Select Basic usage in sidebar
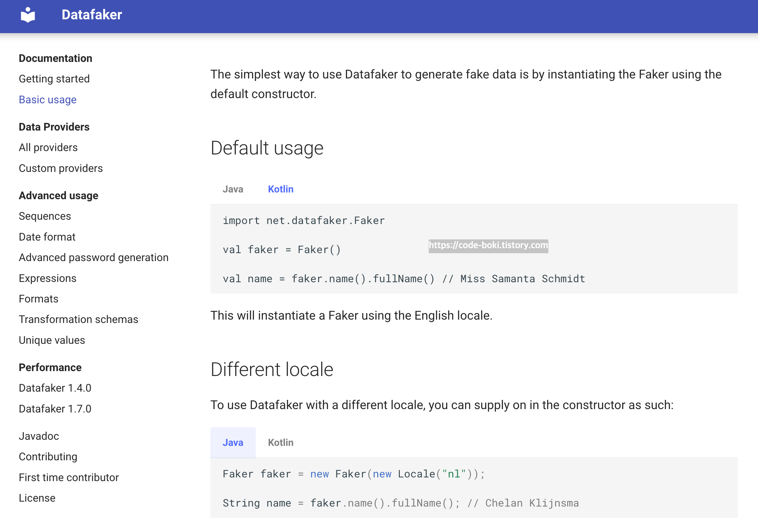 point(47,100)
